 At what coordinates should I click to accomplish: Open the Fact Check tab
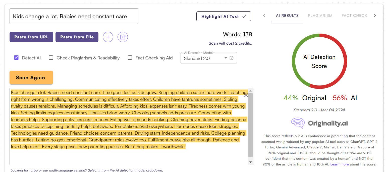click(x=354, y=16)
